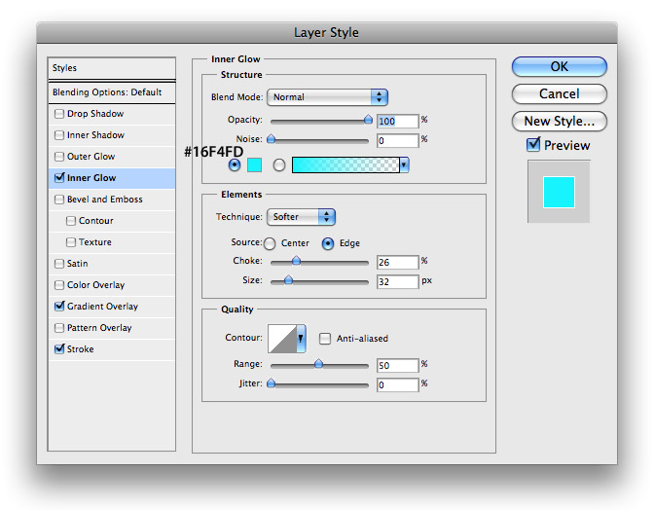Open the Blend Mode dropdown
654x510 pixels.
click(327, 97)
